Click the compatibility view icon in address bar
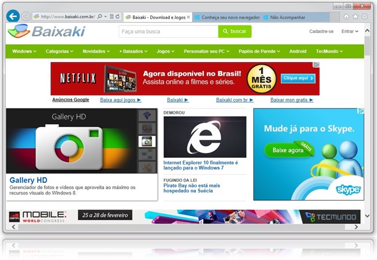The image size is (377, 260). tap(112, 16)
